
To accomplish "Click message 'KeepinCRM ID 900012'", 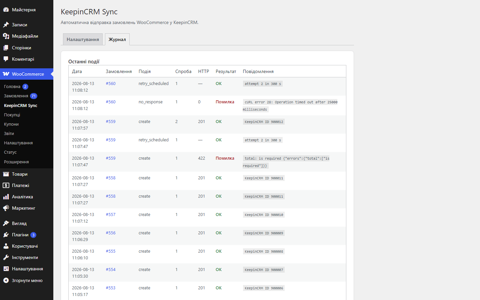I will click(264, 122).
